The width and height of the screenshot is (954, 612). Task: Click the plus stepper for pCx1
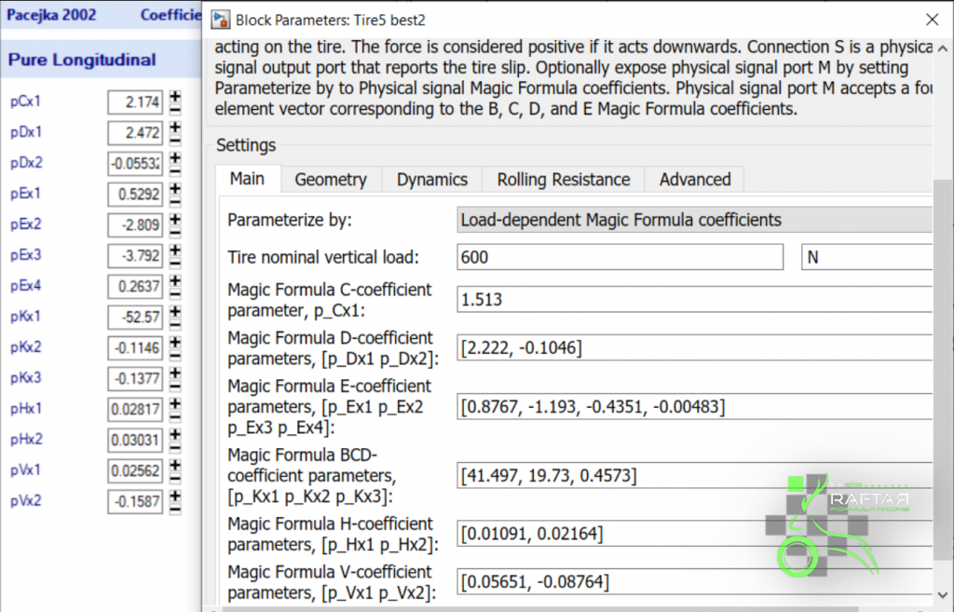(175, 96)
